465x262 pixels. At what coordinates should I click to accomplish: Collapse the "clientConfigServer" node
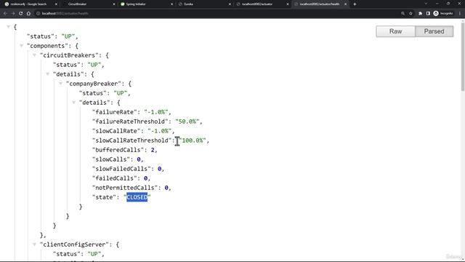coord(34,245)
